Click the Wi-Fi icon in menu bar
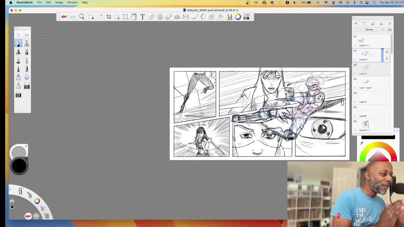The height and width of the screenshot is (227, 404). tap(326, 3)
